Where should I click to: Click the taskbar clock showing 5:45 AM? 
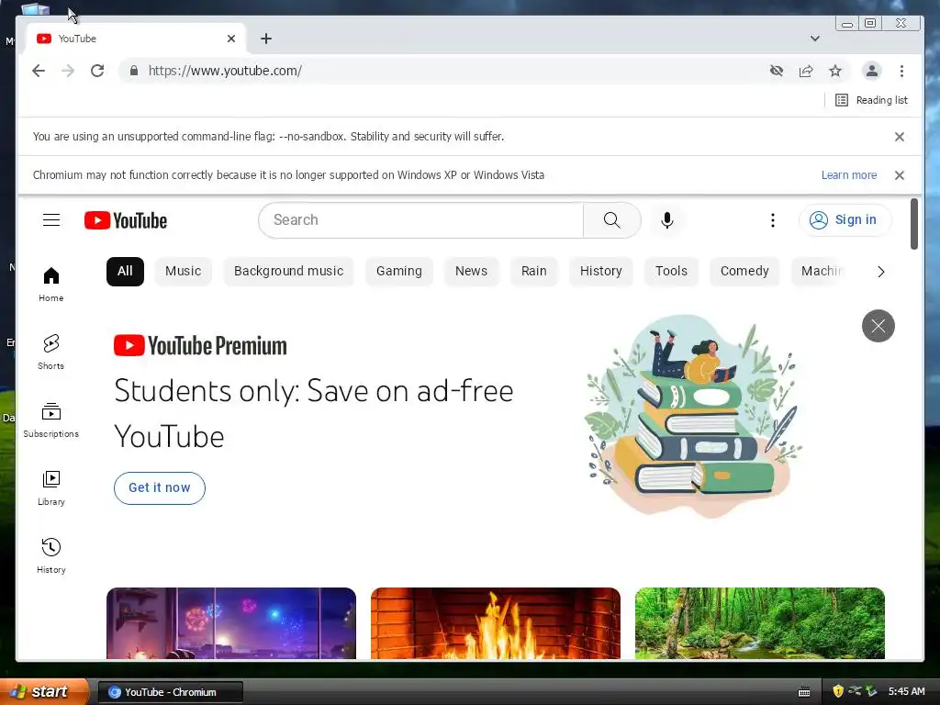coord(906,691)
